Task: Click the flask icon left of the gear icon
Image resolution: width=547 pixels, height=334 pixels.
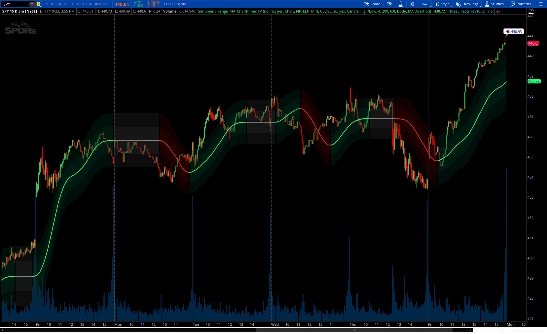Action: coord(400,4)
